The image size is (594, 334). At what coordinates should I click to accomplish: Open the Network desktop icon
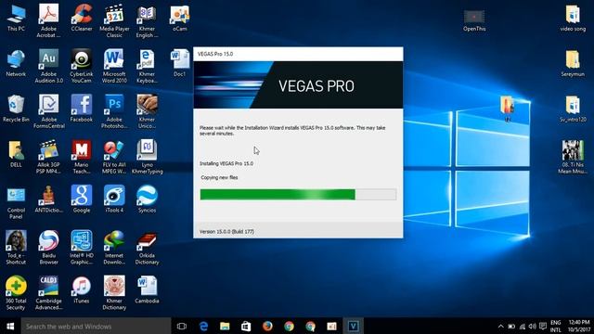(16, 63)
